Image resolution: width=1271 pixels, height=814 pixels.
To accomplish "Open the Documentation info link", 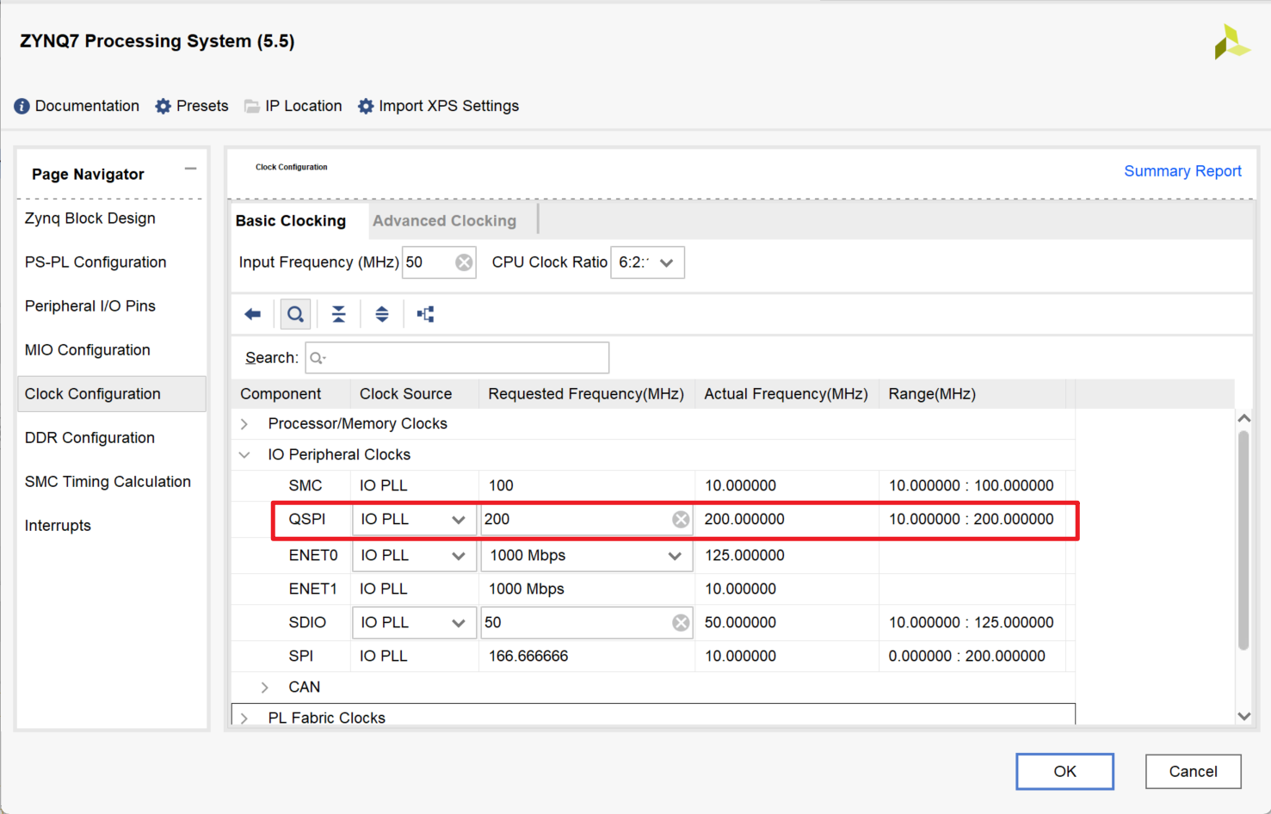I will [x=77, y=106].
